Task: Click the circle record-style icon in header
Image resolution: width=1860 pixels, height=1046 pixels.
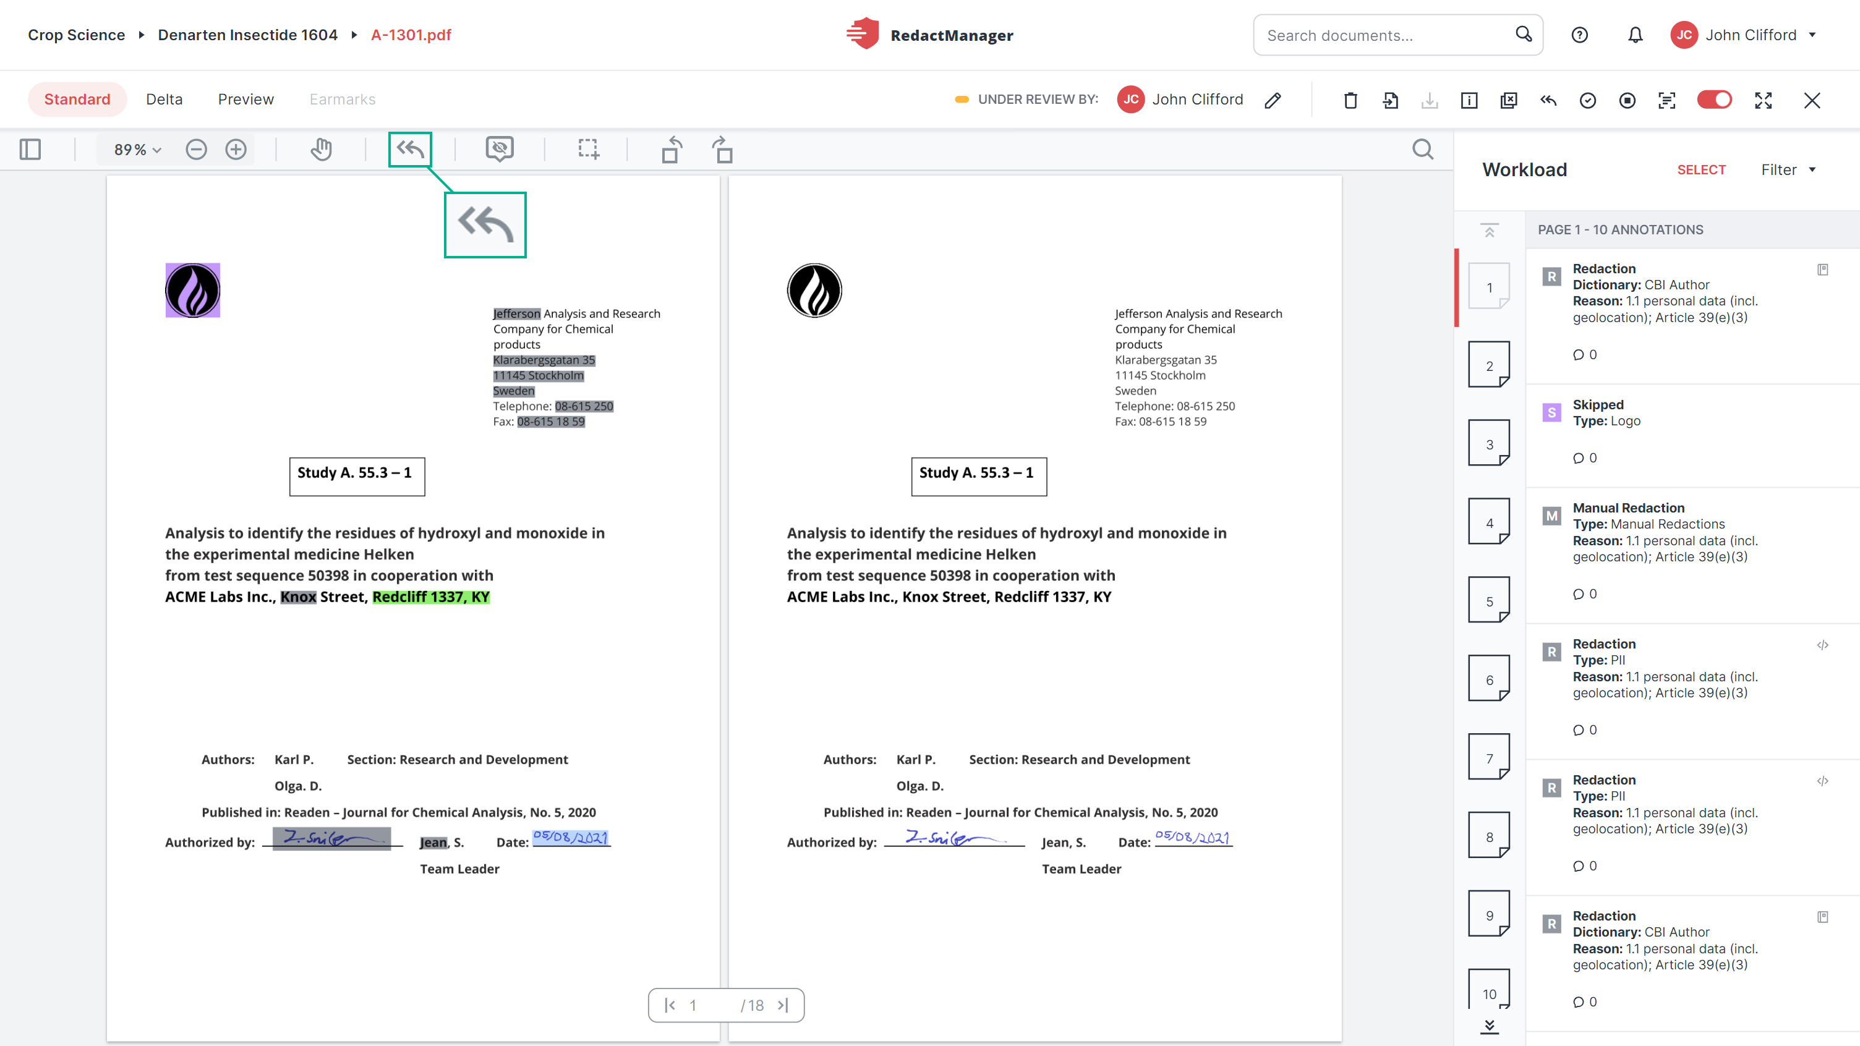Action: point(1627,100)
